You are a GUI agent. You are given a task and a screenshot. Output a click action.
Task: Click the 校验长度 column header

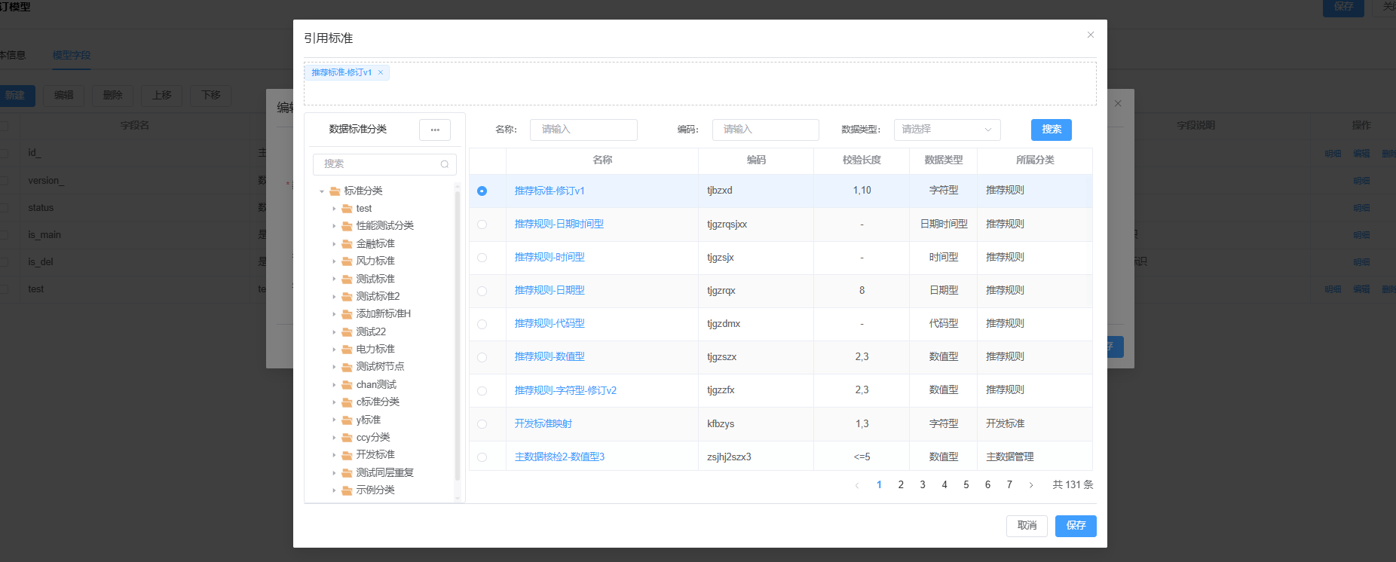pos(862,160)
